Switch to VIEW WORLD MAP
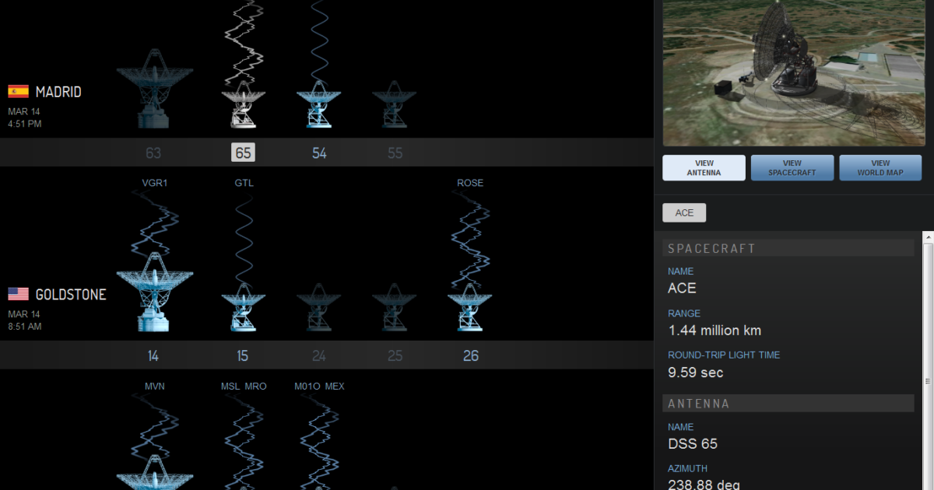This screenshot has height=490, width=934. 880,167
